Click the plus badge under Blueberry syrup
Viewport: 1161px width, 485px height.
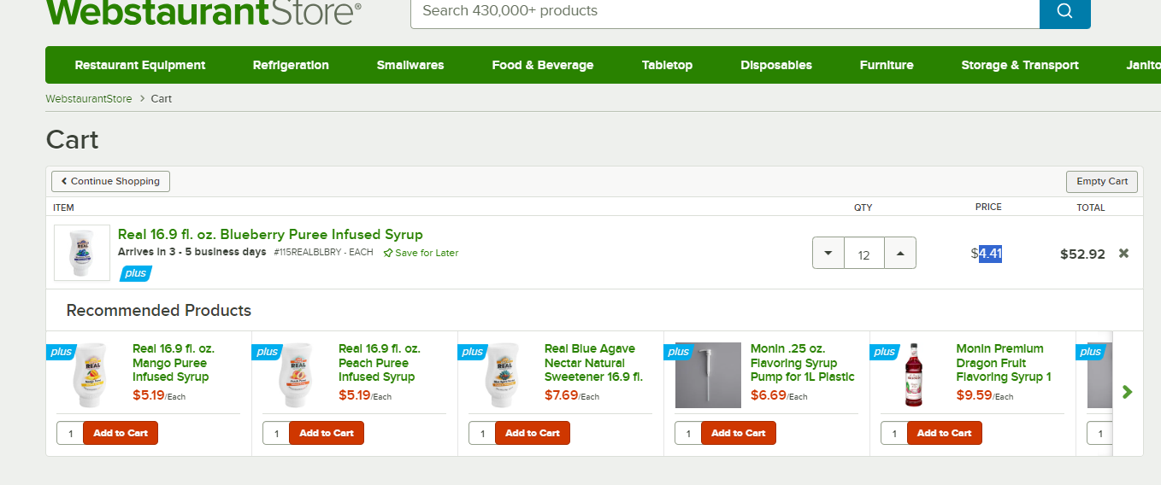[x=135, y=273]
